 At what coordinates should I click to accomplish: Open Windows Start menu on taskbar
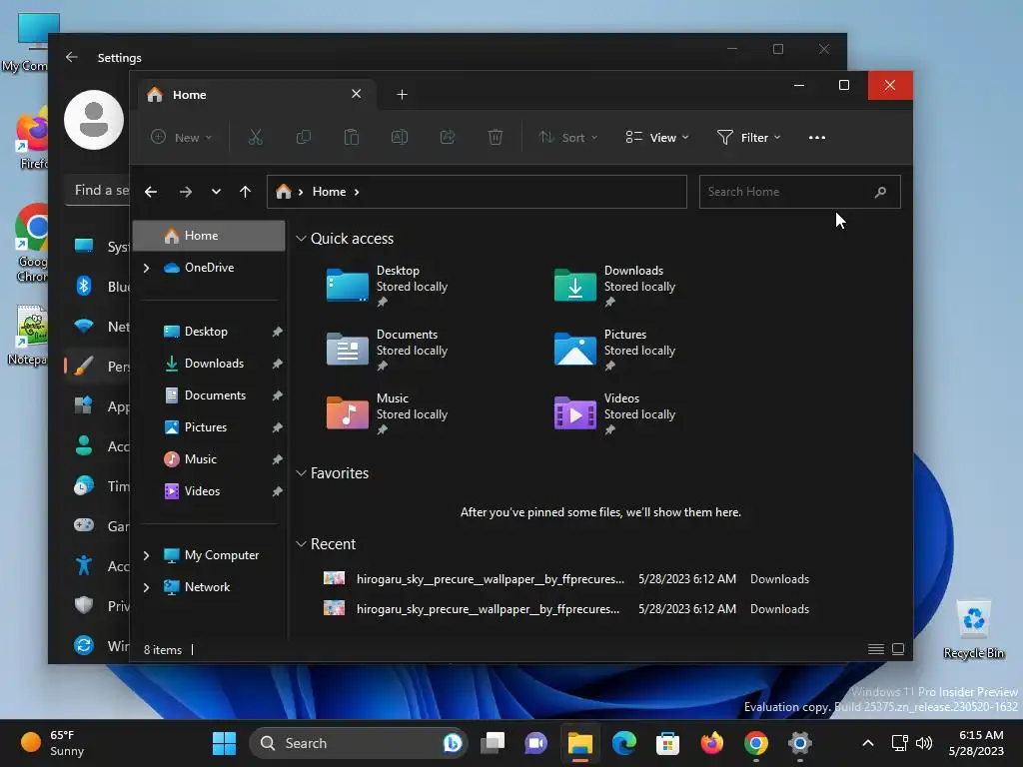[x=224, y=743]
